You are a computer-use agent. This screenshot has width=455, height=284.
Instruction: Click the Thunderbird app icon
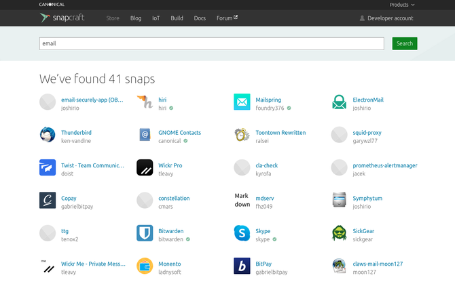48,135
